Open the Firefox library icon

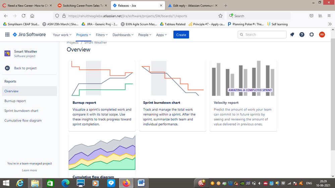[320, 16]
